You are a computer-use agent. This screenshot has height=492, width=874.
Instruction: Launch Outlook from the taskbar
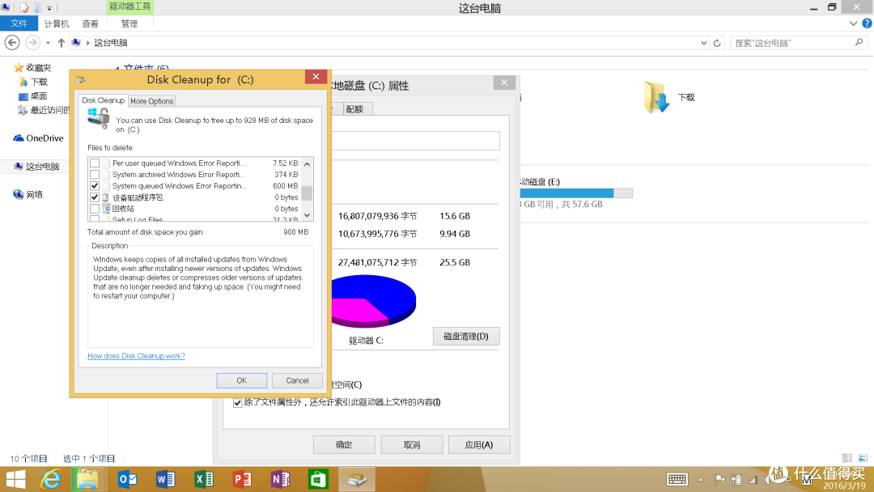click(x=127, y=479)
